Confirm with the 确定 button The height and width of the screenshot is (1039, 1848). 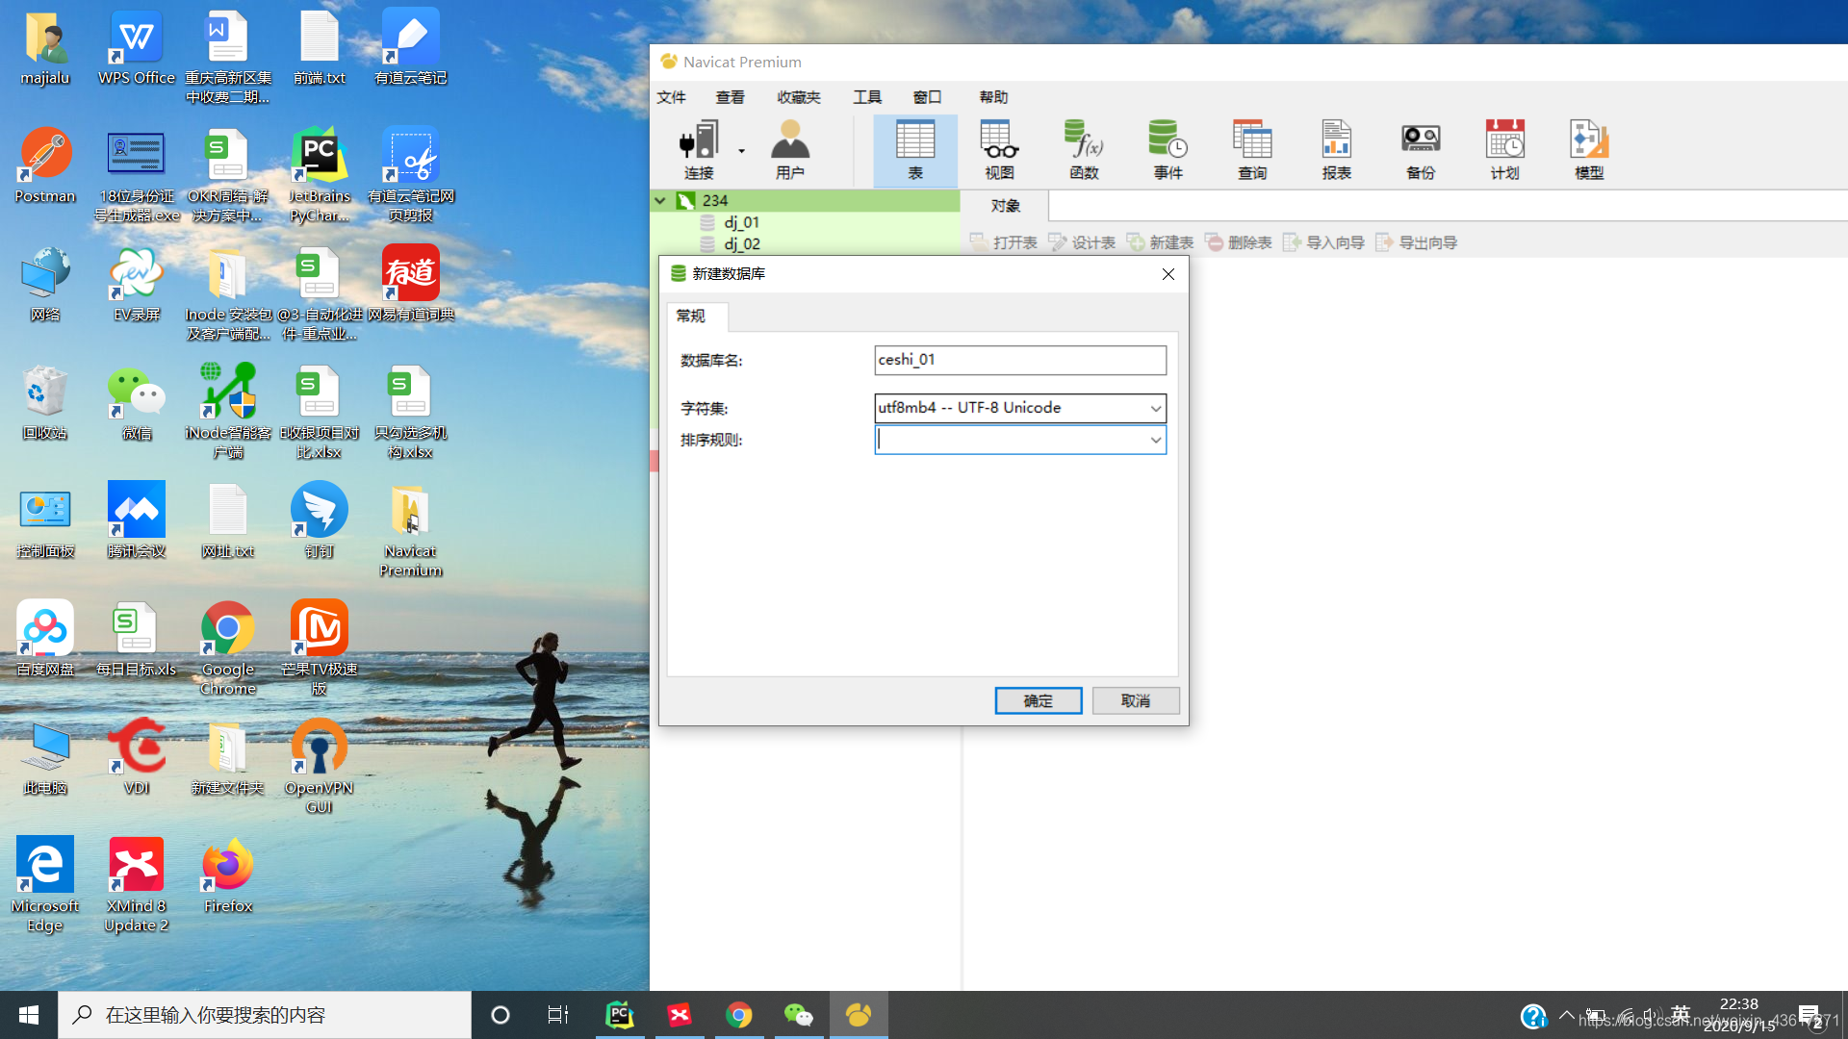pos(1038,700)
